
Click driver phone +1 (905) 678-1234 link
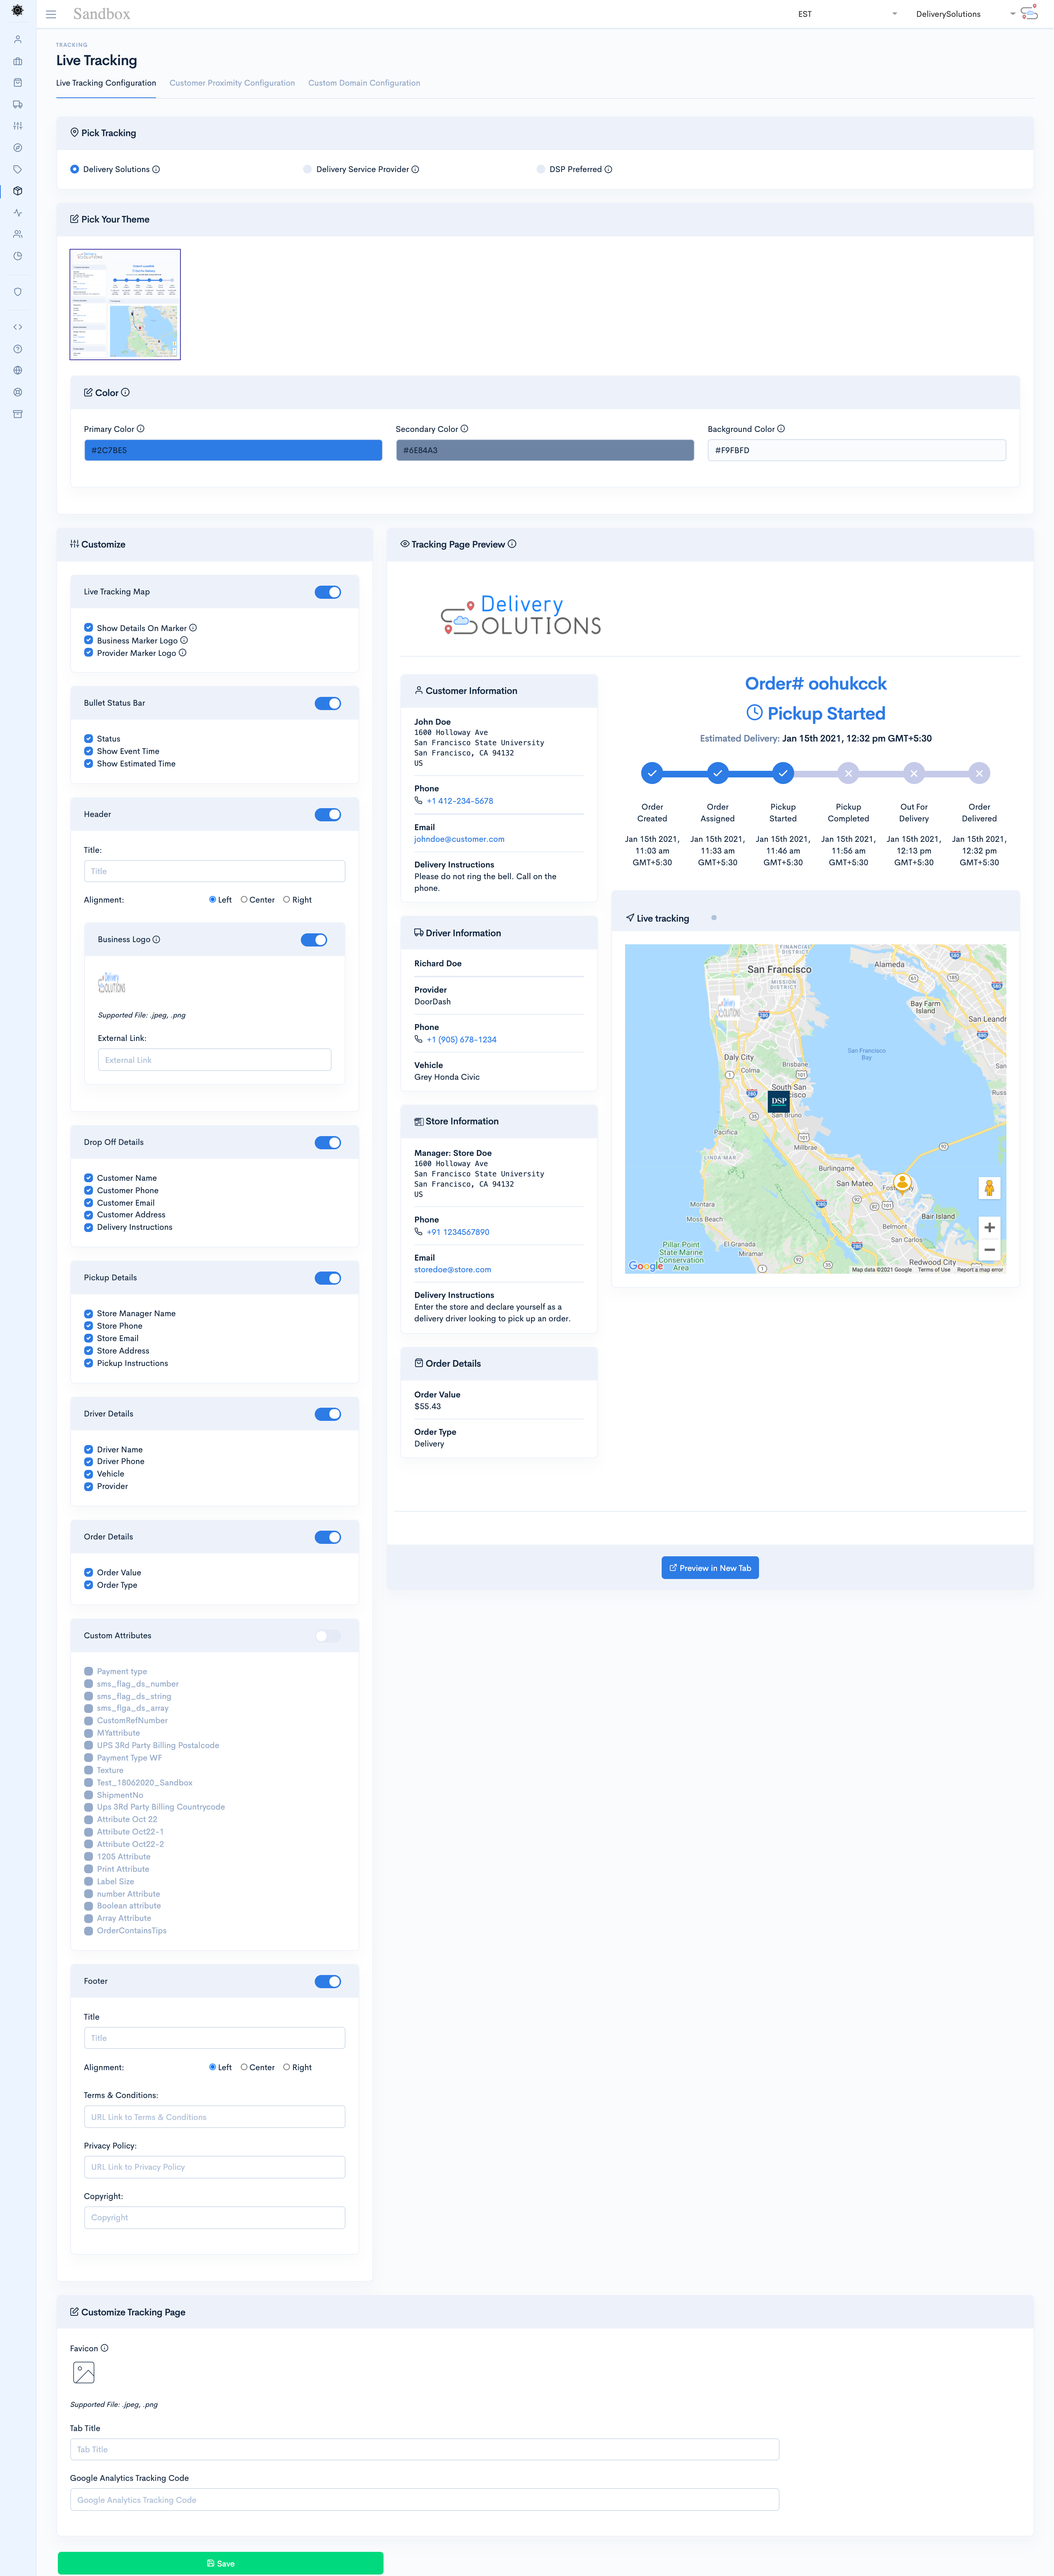[462, 1040]
